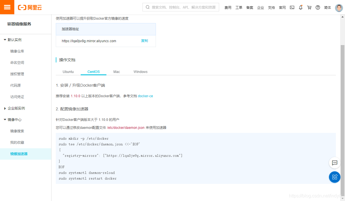Open the feedback chat bubble icon
The width and height of the screenshot is (345, 201).
click(x=334, y=163)
